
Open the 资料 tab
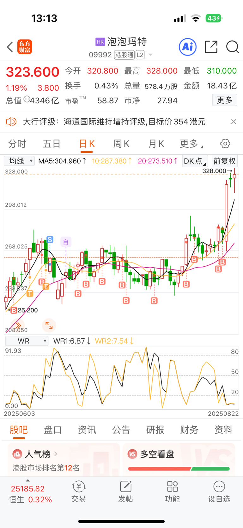pos(223,430)
